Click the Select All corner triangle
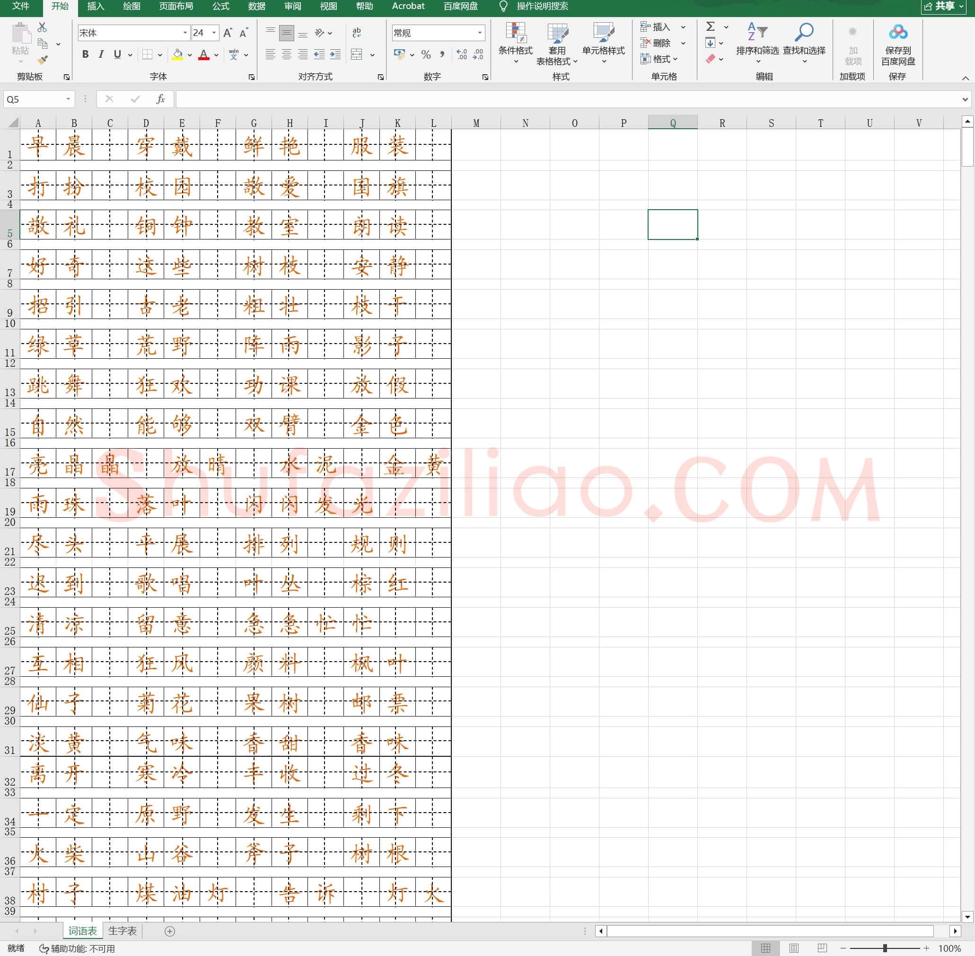 13,122
